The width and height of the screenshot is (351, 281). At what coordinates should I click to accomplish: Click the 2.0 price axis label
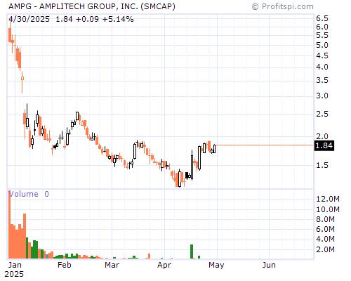pos(322,136)
